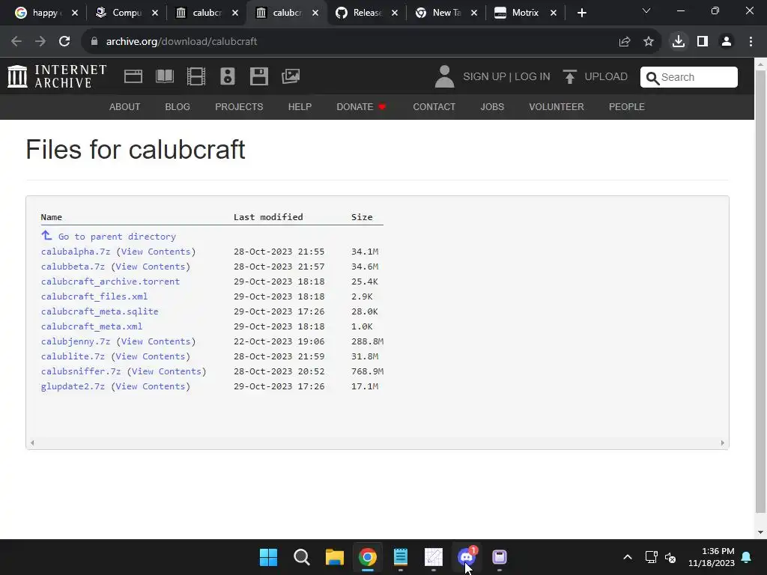Open the Internet Archive home logo
Viewport: 767px width, 575px height.
pos(57,77)
